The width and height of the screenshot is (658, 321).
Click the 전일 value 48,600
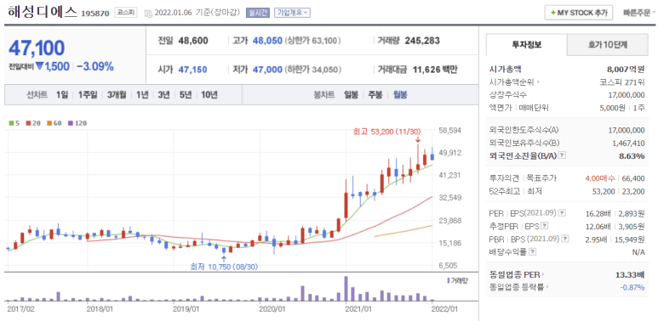tap(193, 41)
